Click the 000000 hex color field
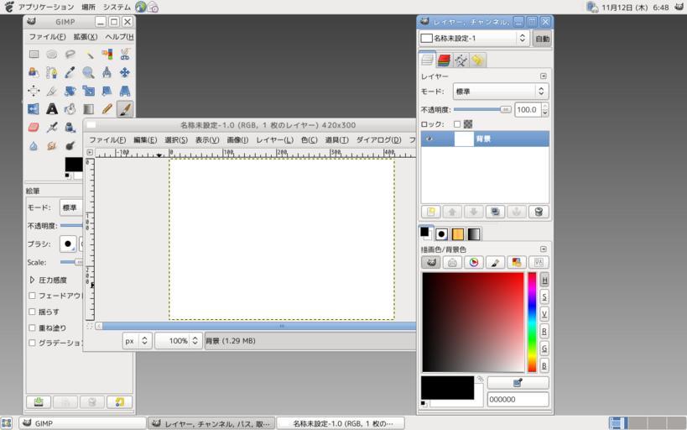687x430 pixels. 518,400
